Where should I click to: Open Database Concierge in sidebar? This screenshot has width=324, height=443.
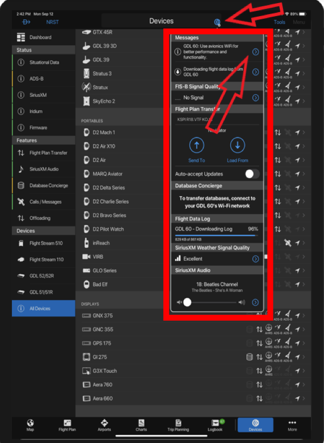(x=44, y=186)
